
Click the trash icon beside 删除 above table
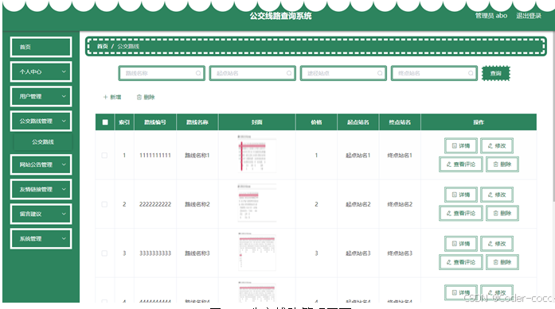139,97
